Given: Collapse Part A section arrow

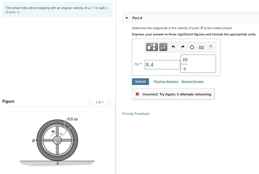Looking at the screenshot, I should pos(127,18).
